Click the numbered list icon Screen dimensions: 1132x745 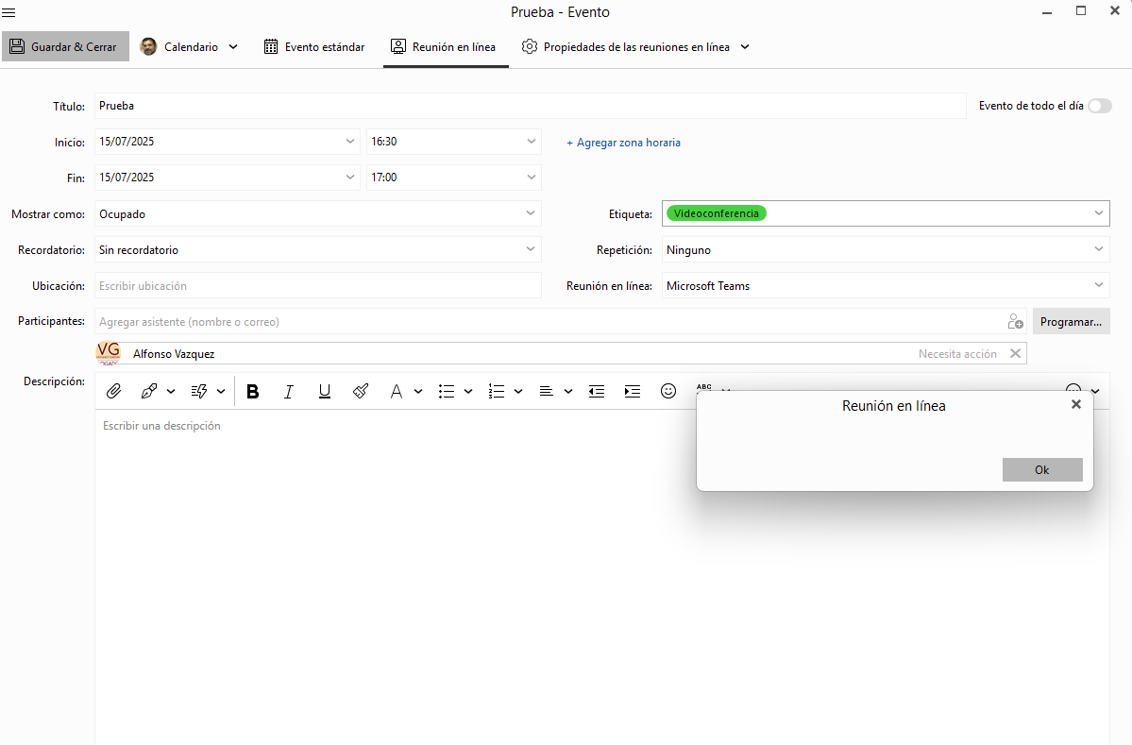[x=496, y=391]
